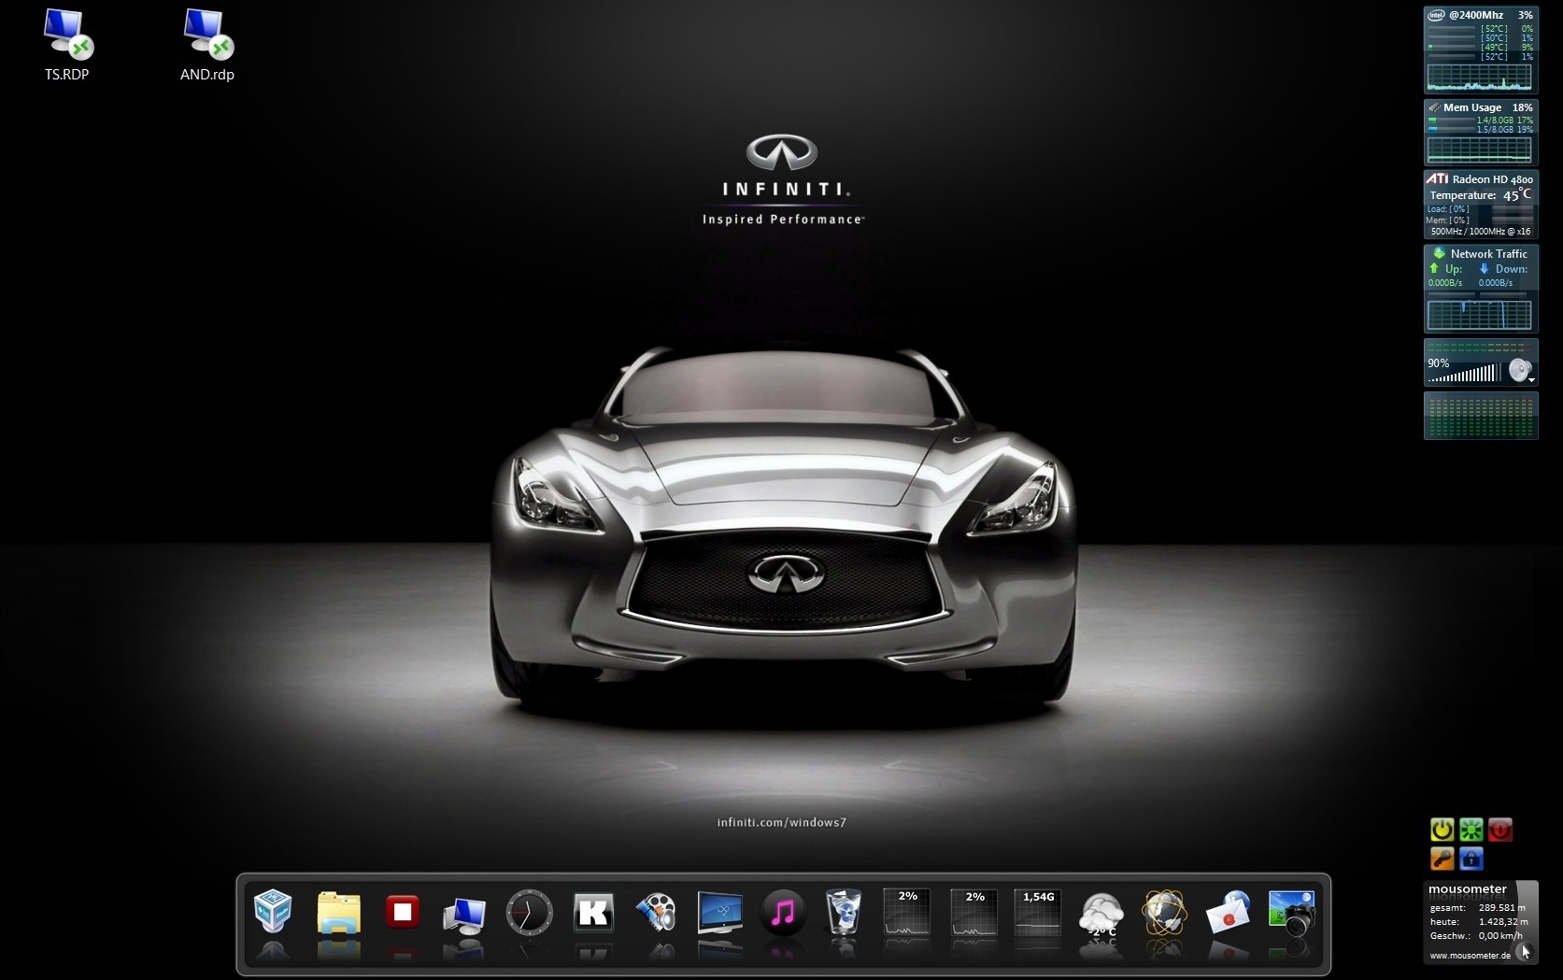Click the orange key log-off button
The width and height of the screenshot is (1563, 980).
pos(1442,859)
